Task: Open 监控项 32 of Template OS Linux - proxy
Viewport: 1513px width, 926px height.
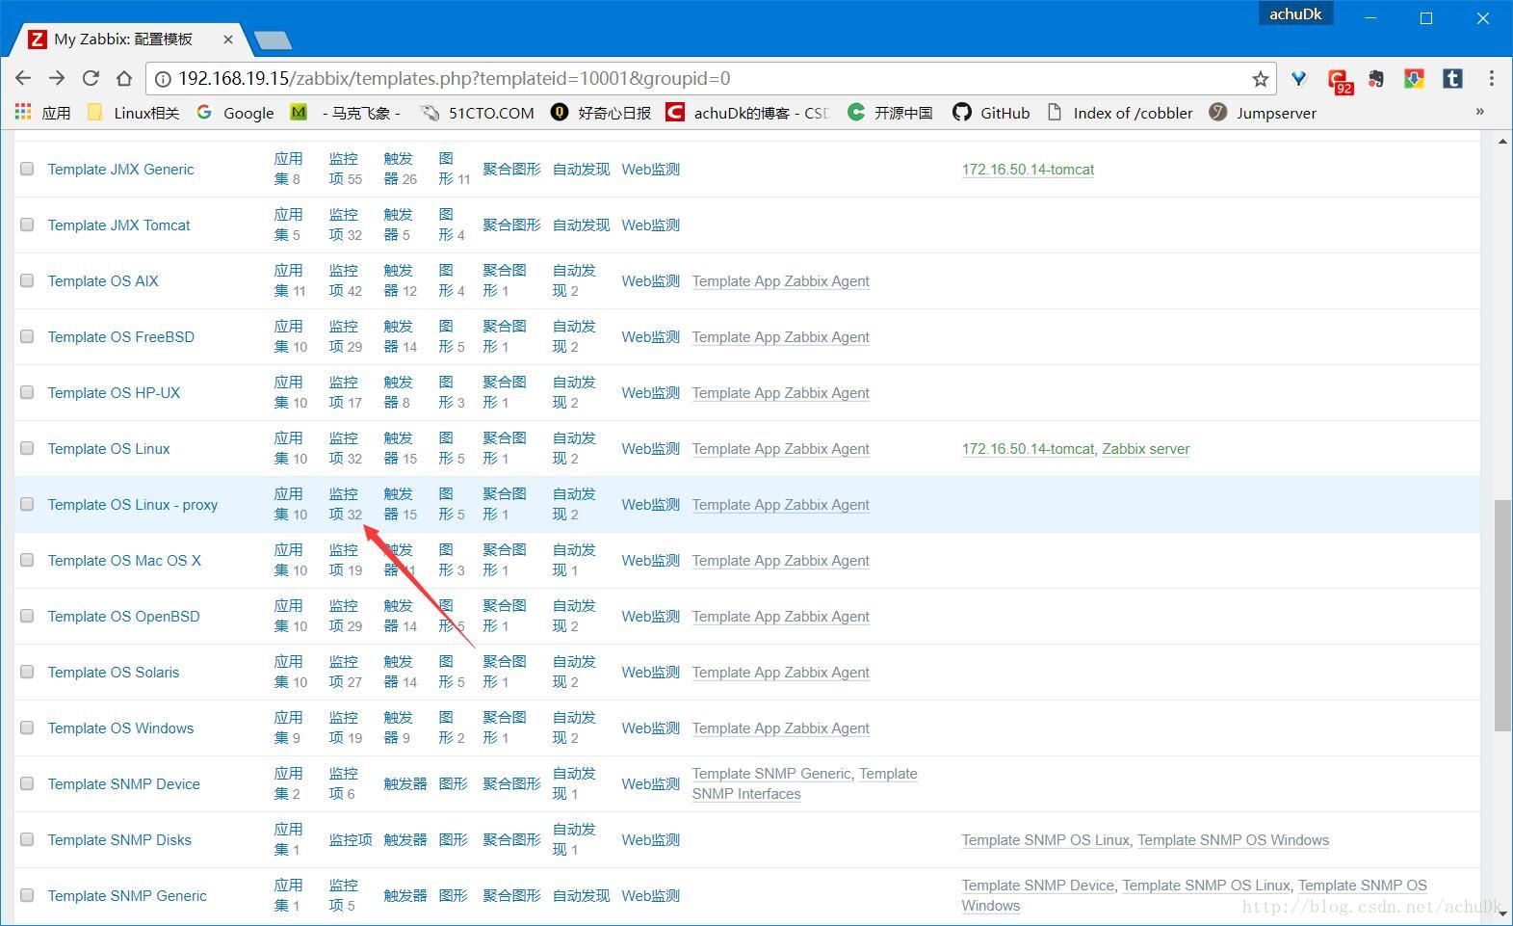Action: pyautogui.click(x=346, y=504)
